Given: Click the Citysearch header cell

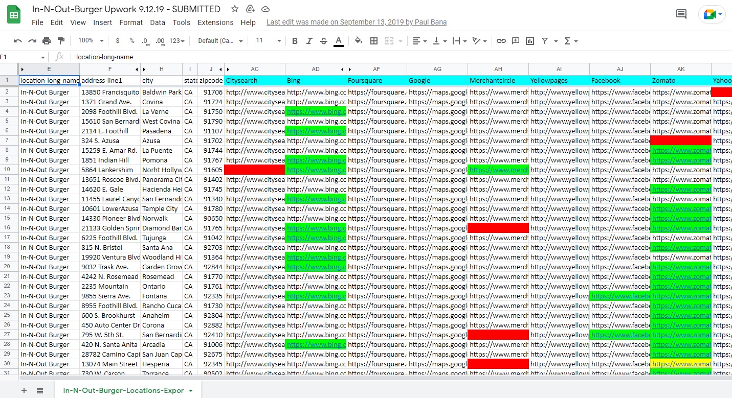Looking at the screenshot, I should 255,81.
